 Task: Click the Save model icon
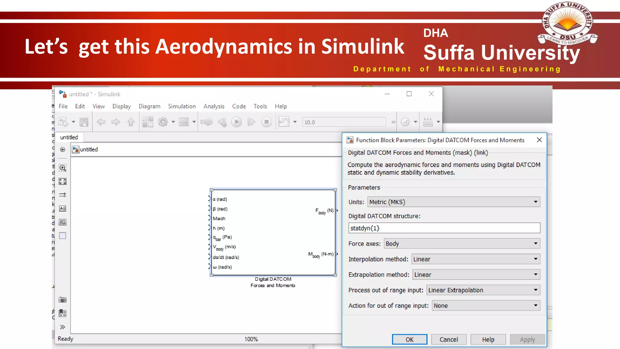(x=84, y=122)
